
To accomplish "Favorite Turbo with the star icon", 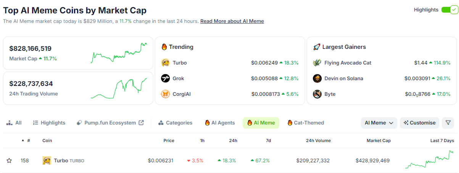I will (9, 160).
